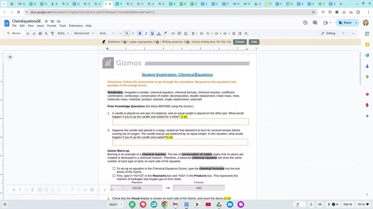Screen dimensions: 373x209
Task: Toggle bold formatting in toolbar
Action: [x=140, y=33]
